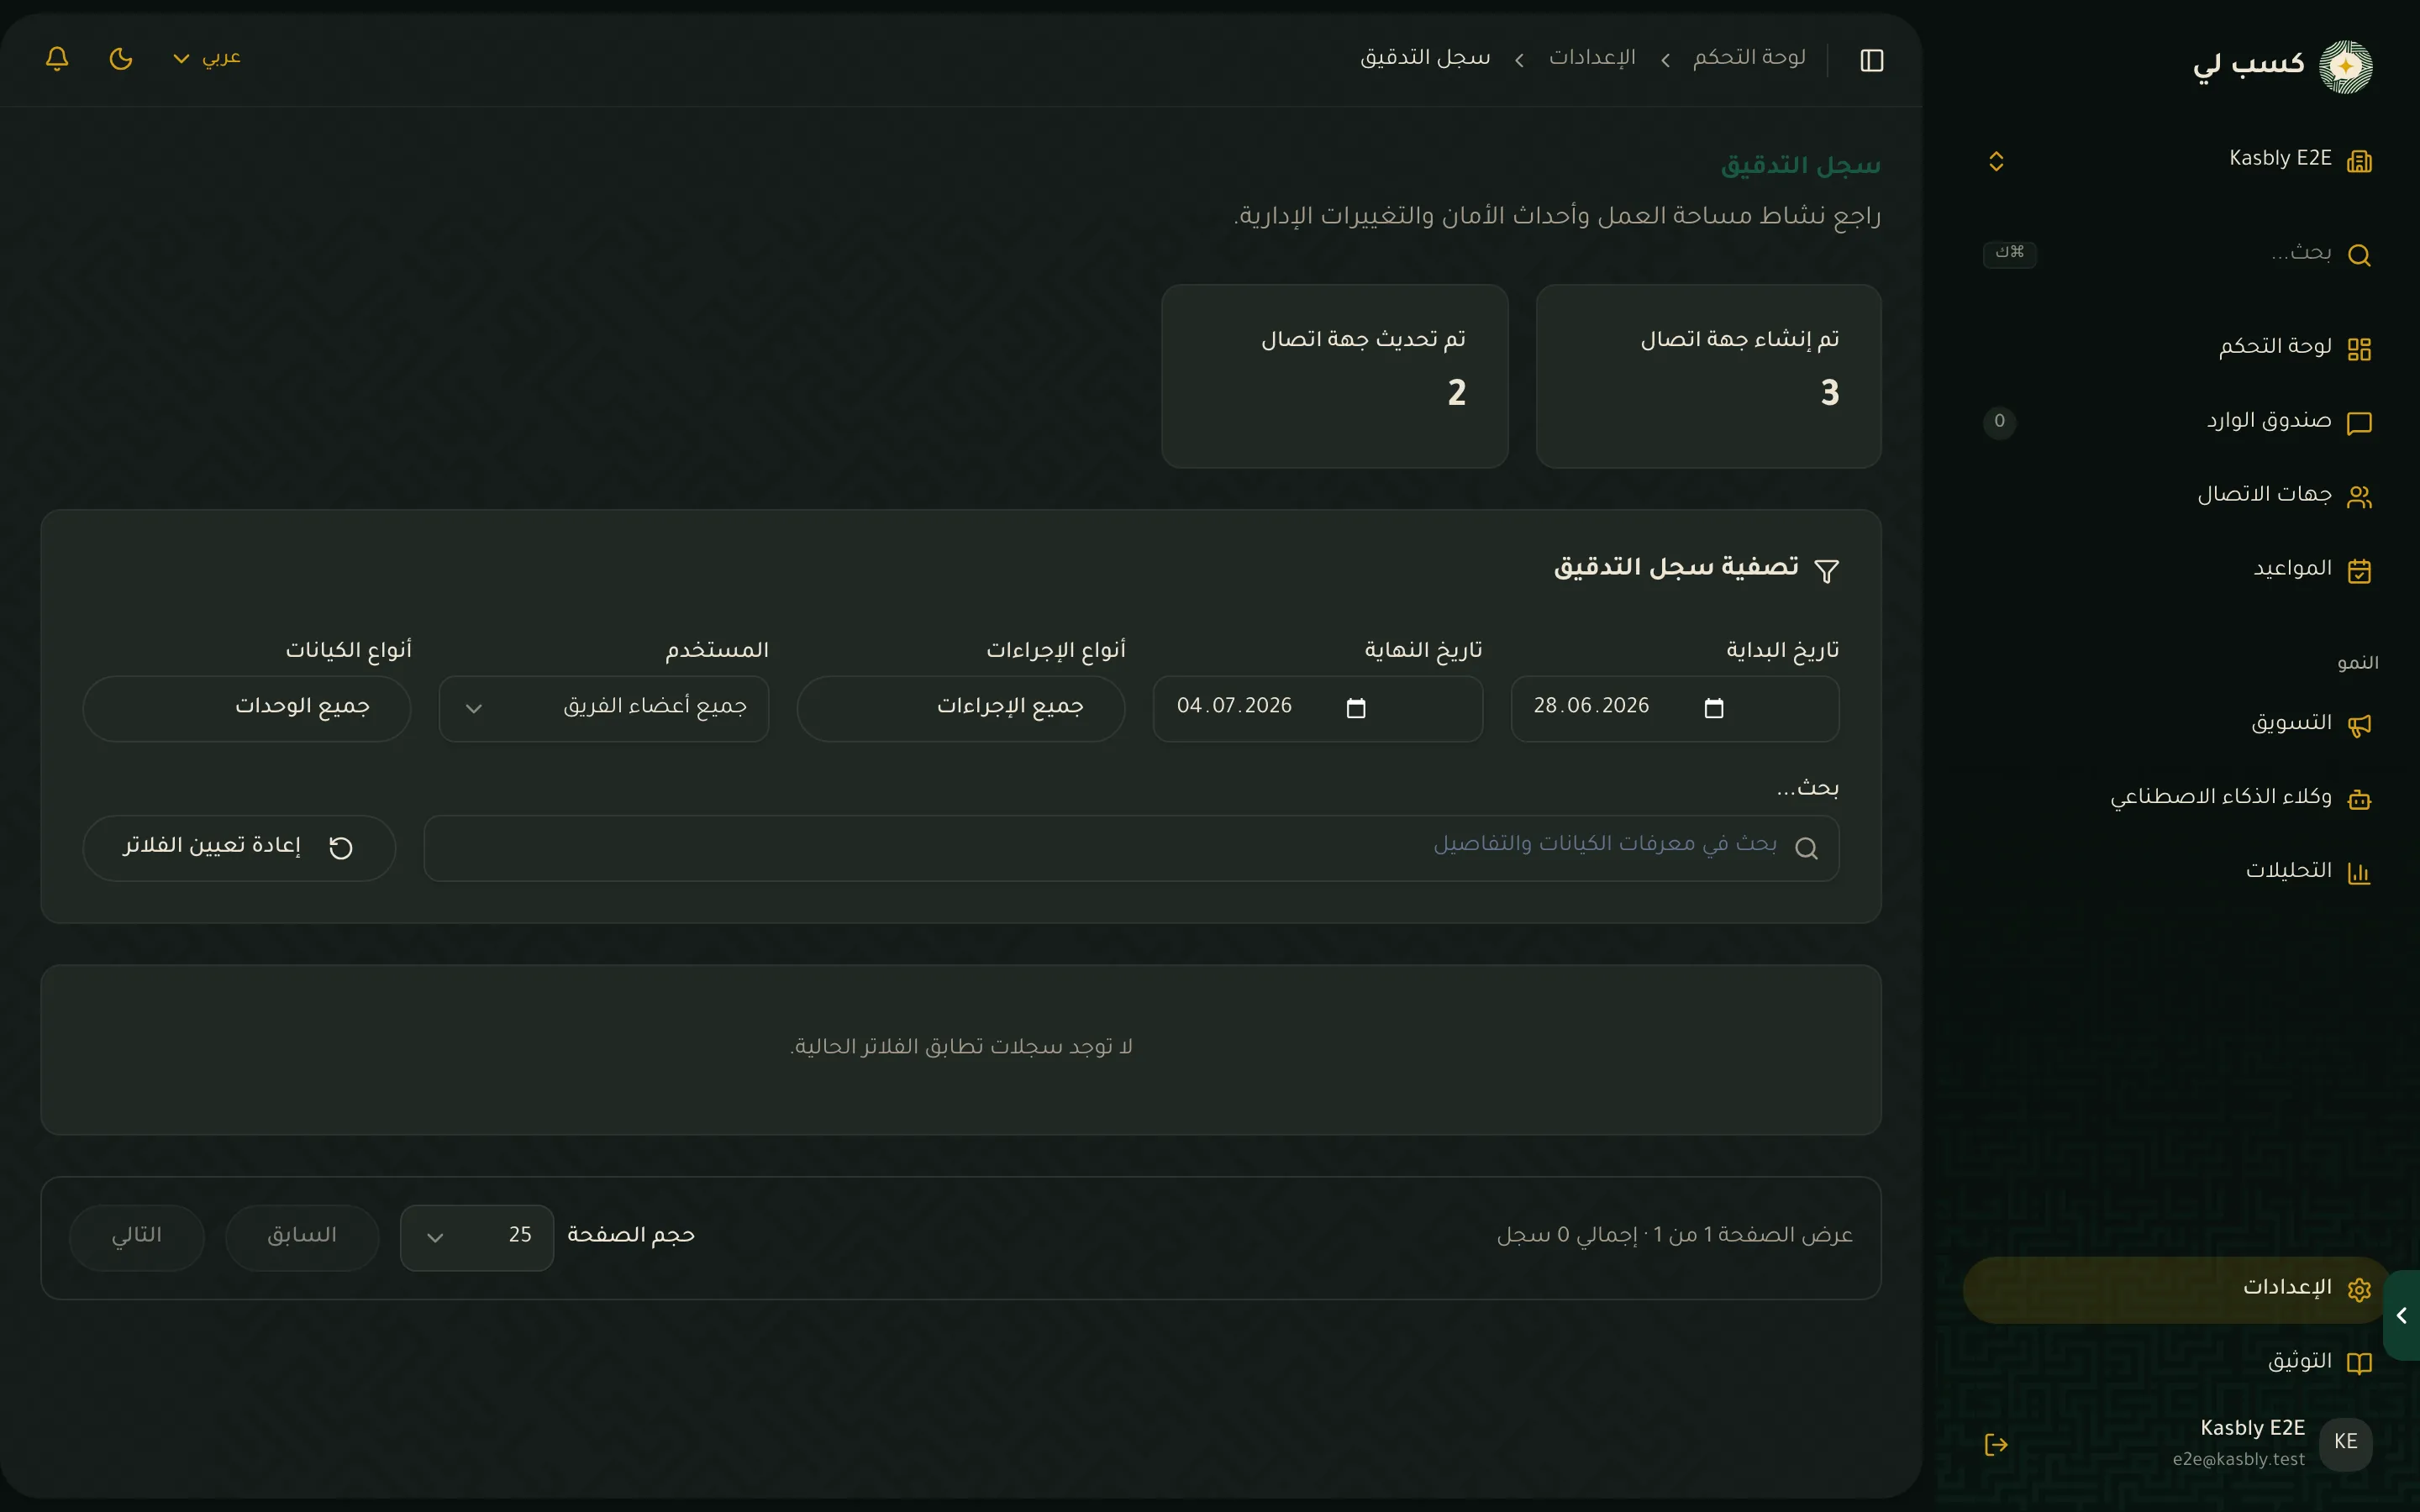Click the contacts people icon

(x=2359, y=497)
